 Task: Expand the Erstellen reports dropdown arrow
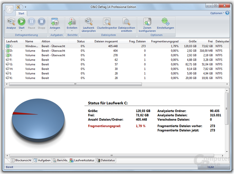72,31
